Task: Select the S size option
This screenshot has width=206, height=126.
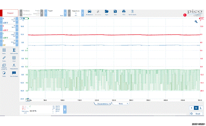Action: coord(191,108)
